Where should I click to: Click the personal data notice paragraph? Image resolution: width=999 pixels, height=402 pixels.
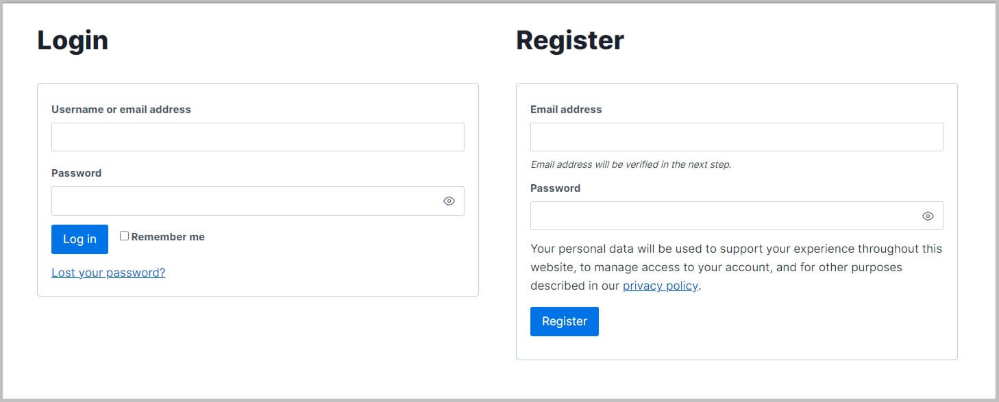pyautogui.click(x=736, y=267)
